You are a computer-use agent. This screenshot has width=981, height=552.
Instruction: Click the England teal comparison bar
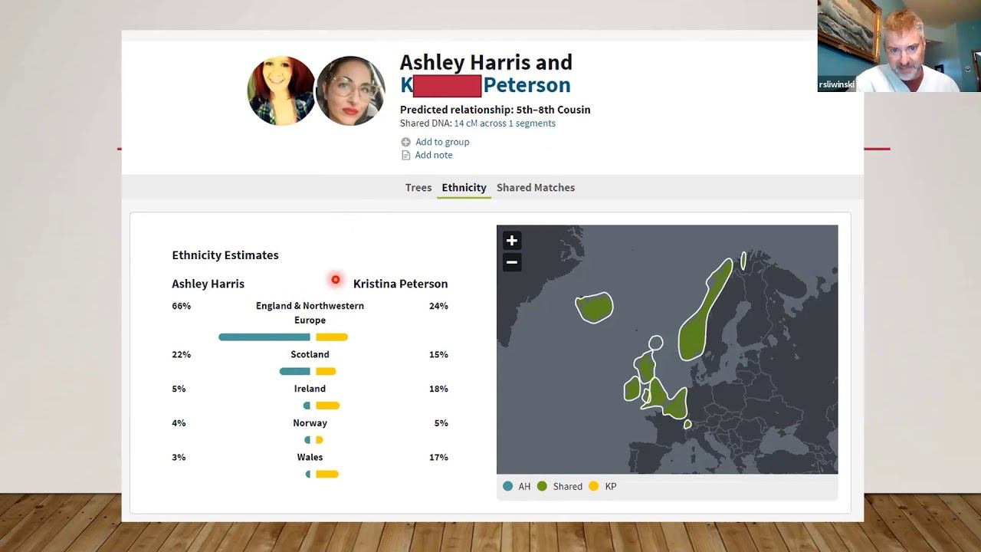pos(264,337)
